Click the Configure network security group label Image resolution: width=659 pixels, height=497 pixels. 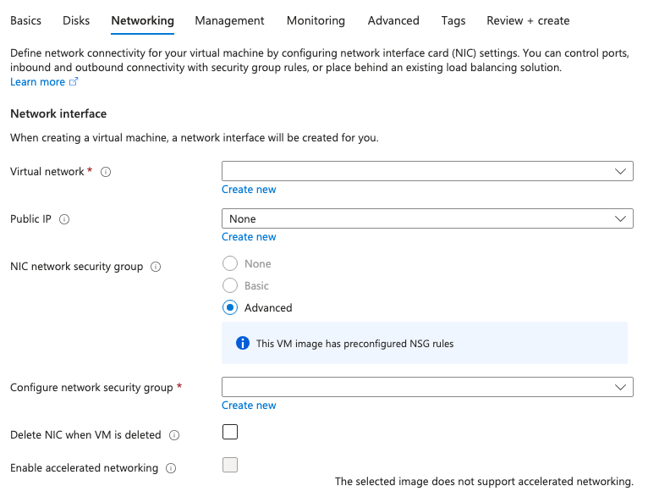tap(91, 387)
